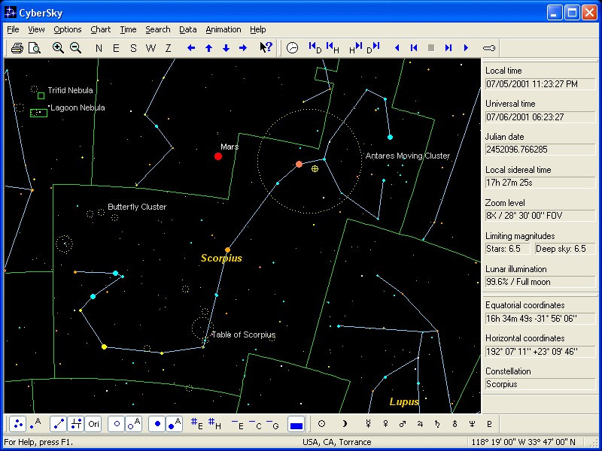This screenshot has width=602, height=451.
Task: Open Print Preview from toolbar
Action: 35,48
